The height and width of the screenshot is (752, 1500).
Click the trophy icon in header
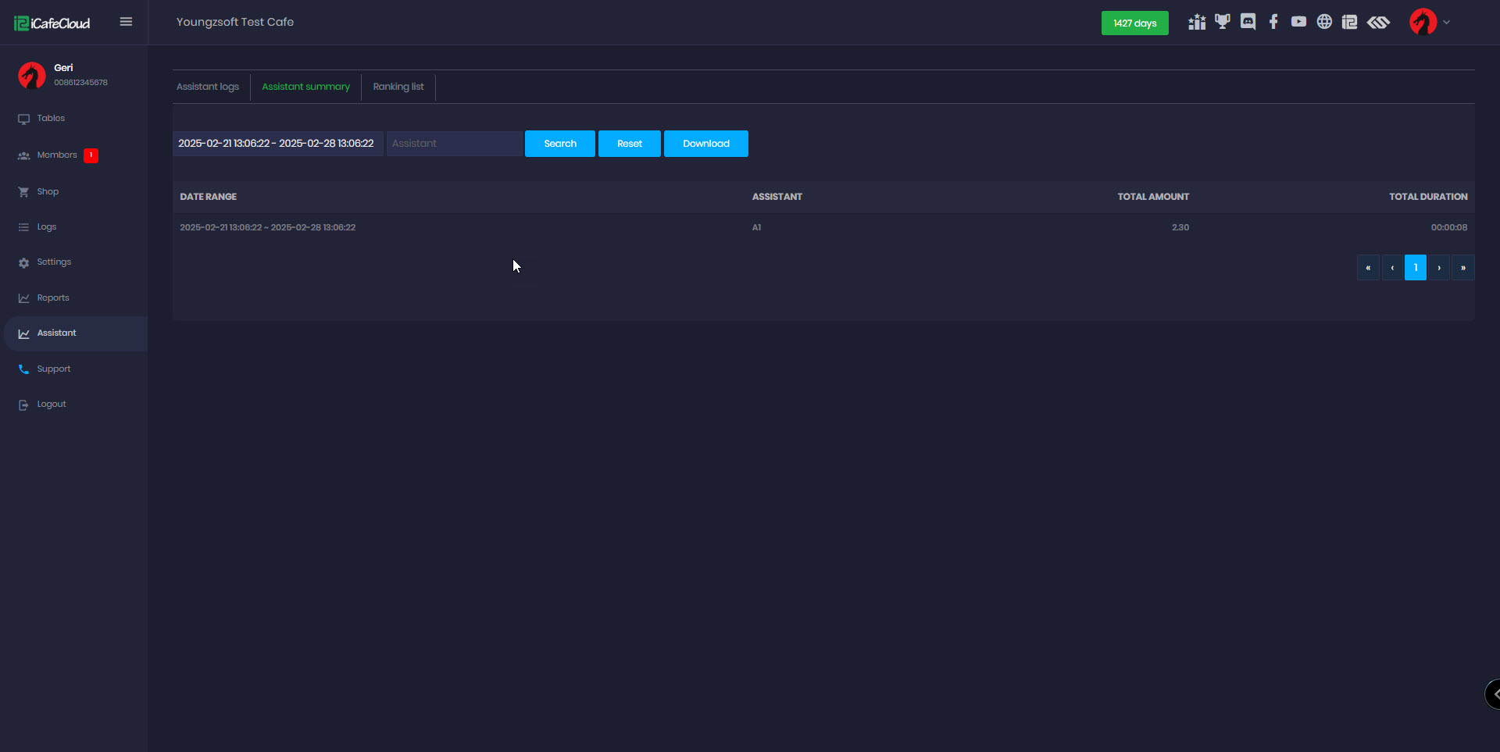(1222, 22)
